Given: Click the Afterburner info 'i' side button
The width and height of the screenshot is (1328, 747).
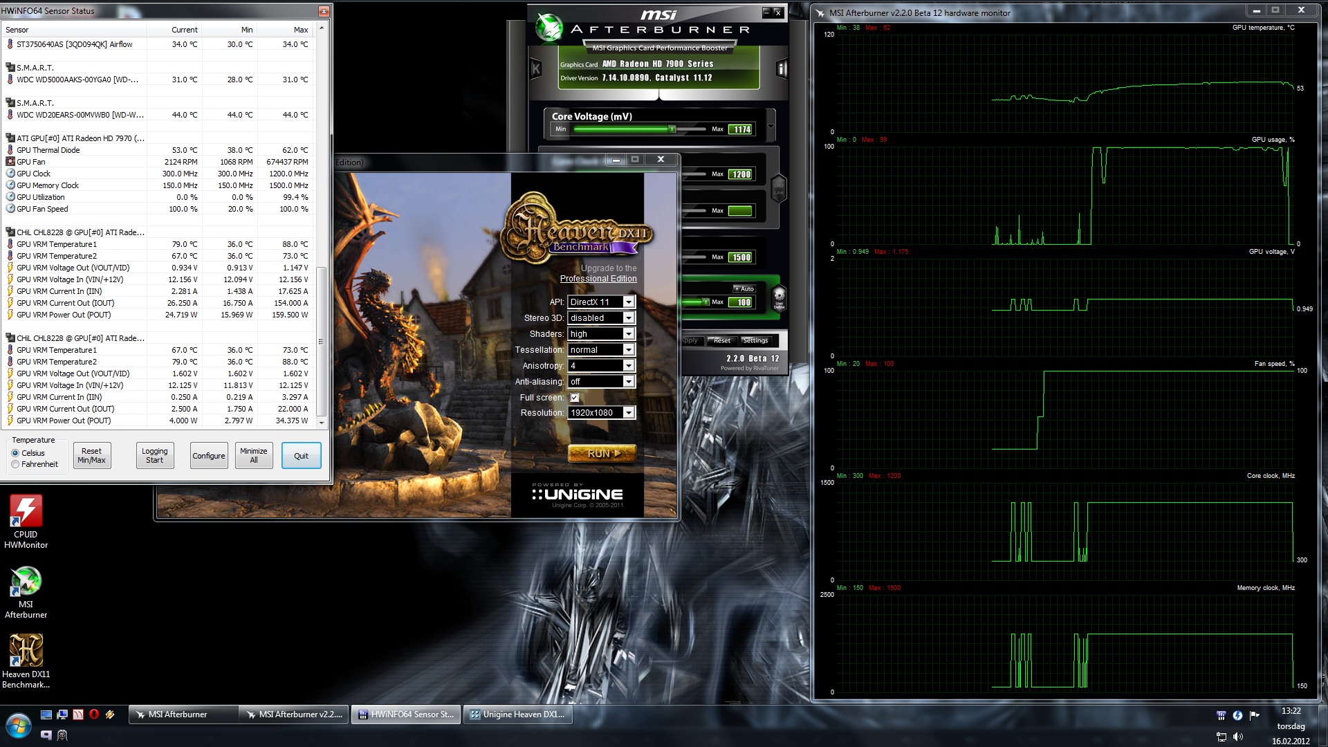Looking at the screenshot, I should coord(782,68).
